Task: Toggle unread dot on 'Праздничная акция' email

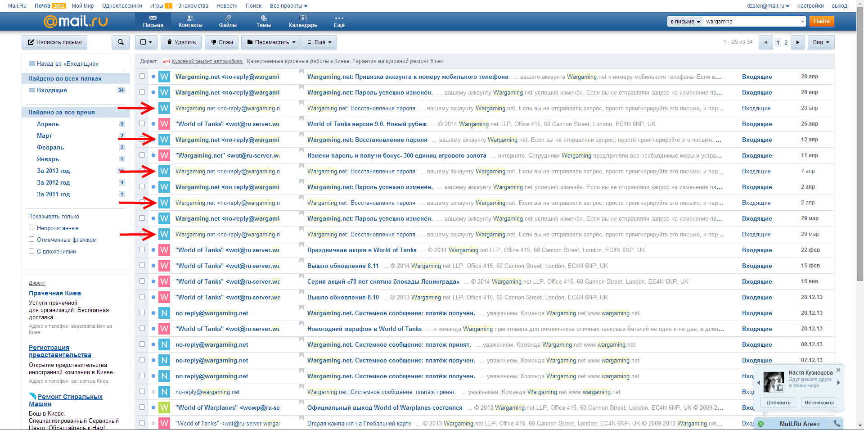Action: click(153, 250)
